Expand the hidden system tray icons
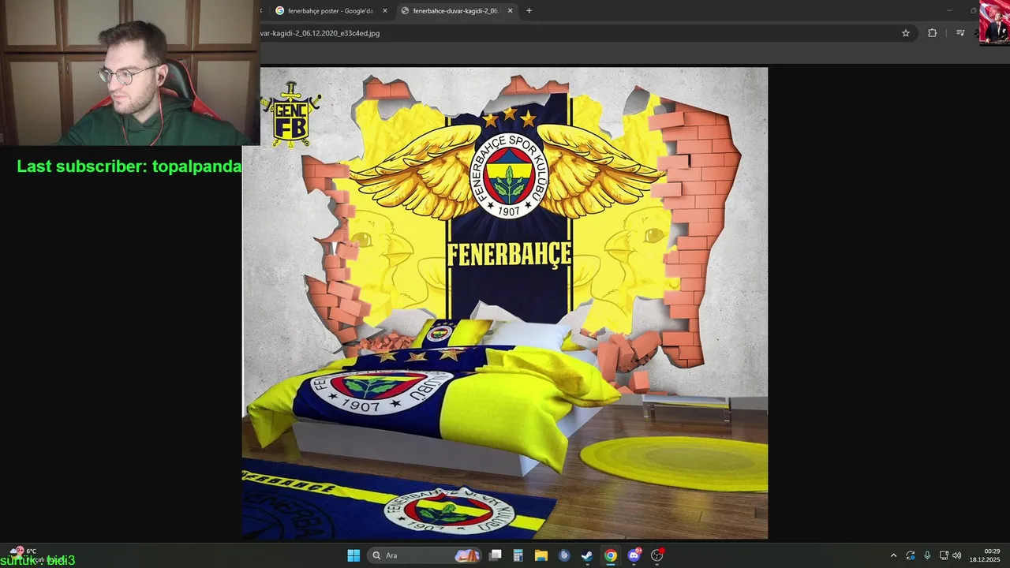Viewport: 1010px width, 568px height. click(893, 555)
